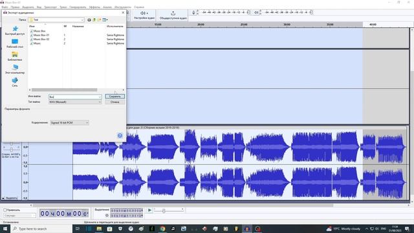Select file 'Music Box-01' in list
This screenshot has height=233, width=414.
(41, 35)
